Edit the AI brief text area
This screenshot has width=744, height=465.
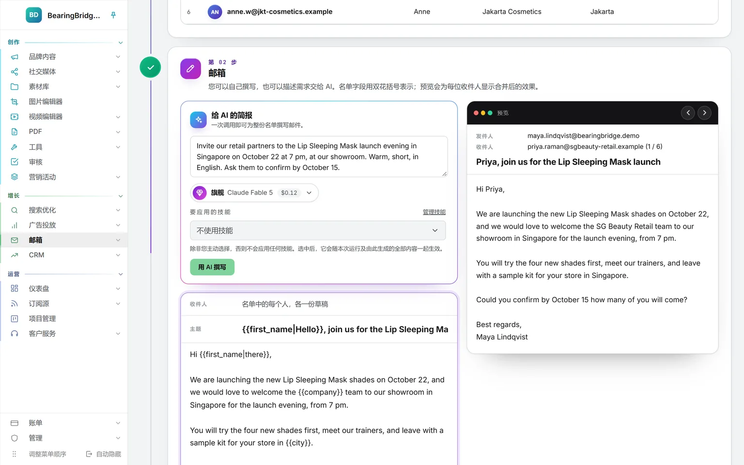(x=319, y=156)
